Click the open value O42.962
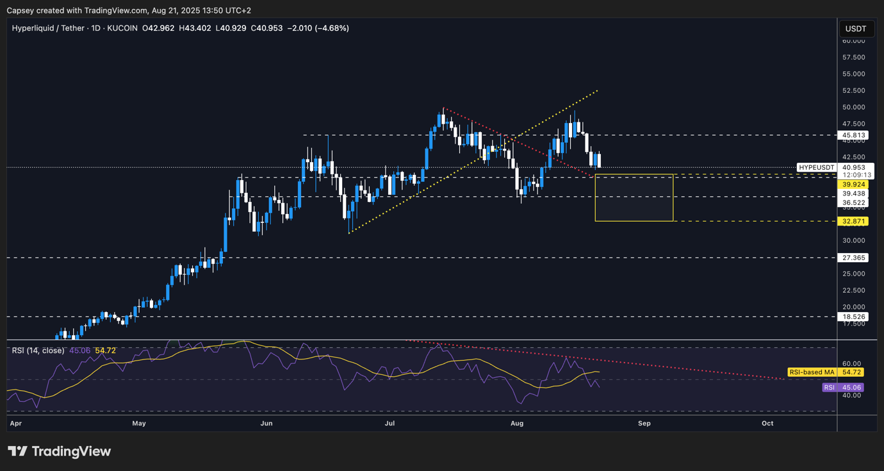 [160, 28]
